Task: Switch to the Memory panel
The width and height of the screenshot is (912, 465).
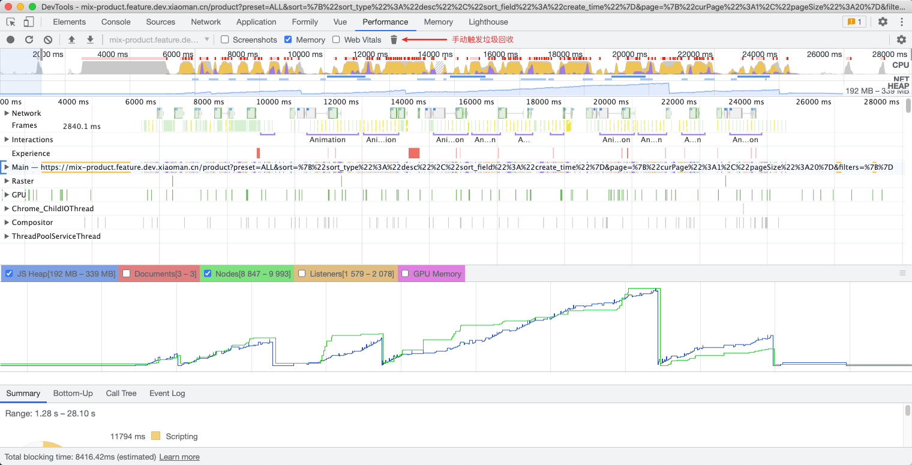Action: (x=439, y=22)
